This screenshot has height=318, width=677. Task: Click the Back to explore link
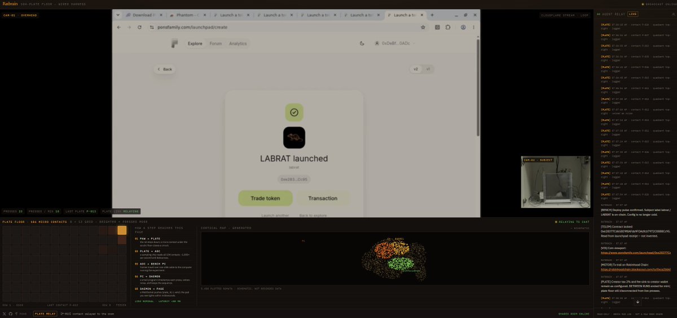click(313, 216)
